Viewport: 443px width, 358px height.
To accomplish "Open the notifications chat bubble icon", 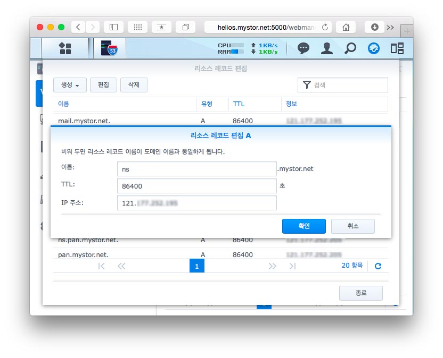I will pyautogui.click(x=303, y=48).
